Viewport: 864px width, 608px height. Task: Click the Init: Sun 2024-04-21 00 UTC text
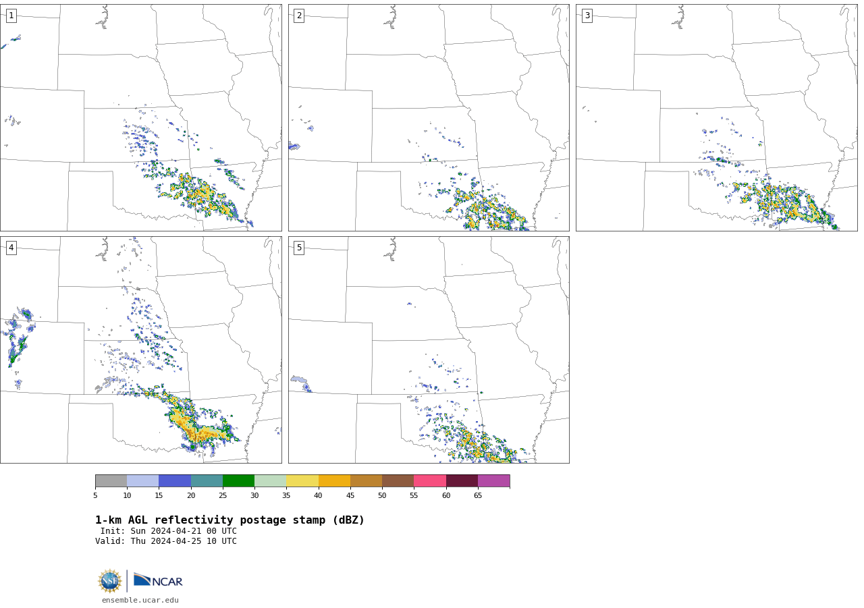(169, 531)
